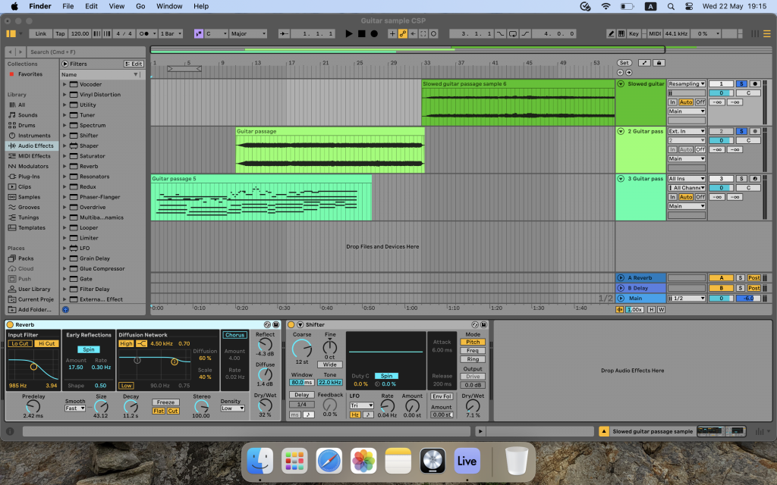Viewport: 777px width, 485px height.
Task: Toggle Scale Mode purple icon
Action: [x=199, y=33]
